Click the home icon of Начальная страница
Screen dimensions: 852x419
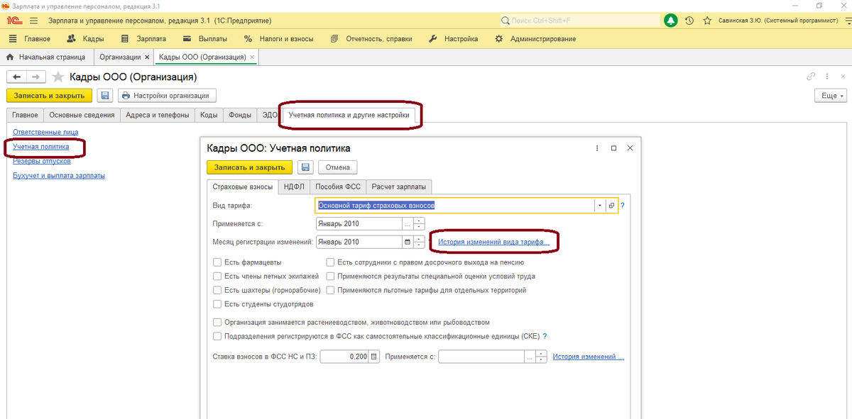point(10,57)
